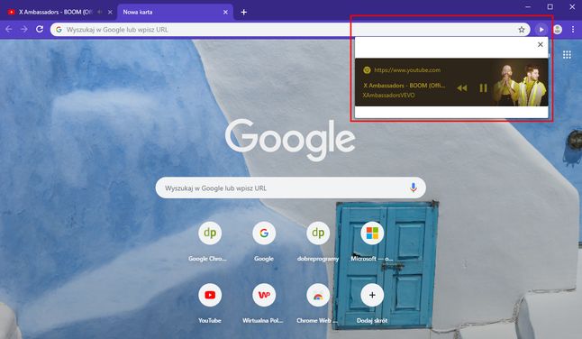Close the X Ambassadors YouTube tab

pos(110,12)
